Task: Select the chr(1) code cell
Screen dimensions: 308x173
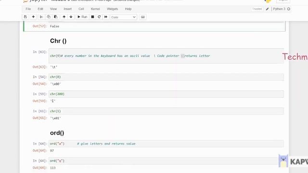Action: coord(166,111)
